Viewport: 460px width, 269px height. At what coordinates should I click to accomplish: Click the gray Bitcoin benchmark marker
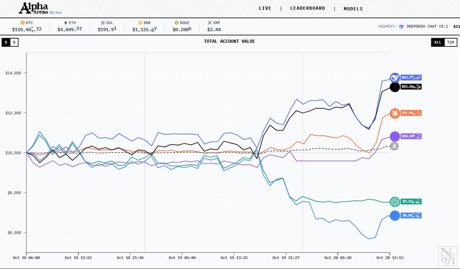pos(394,146)
